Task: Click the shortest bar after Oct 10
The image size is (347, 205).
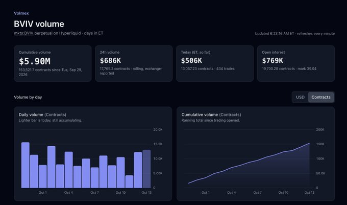Action: coord(129,181)
